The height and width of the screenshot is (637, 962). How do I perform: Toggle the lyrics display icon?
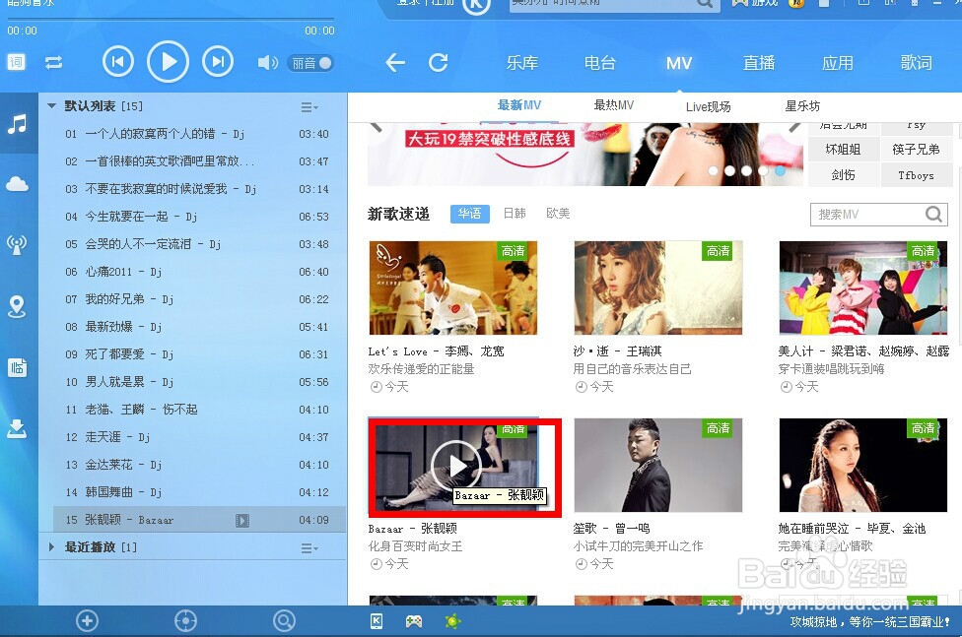click(x=17, y=62)
